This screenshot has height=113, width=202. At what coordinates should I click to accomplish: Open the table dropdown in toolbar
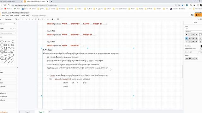59,19
